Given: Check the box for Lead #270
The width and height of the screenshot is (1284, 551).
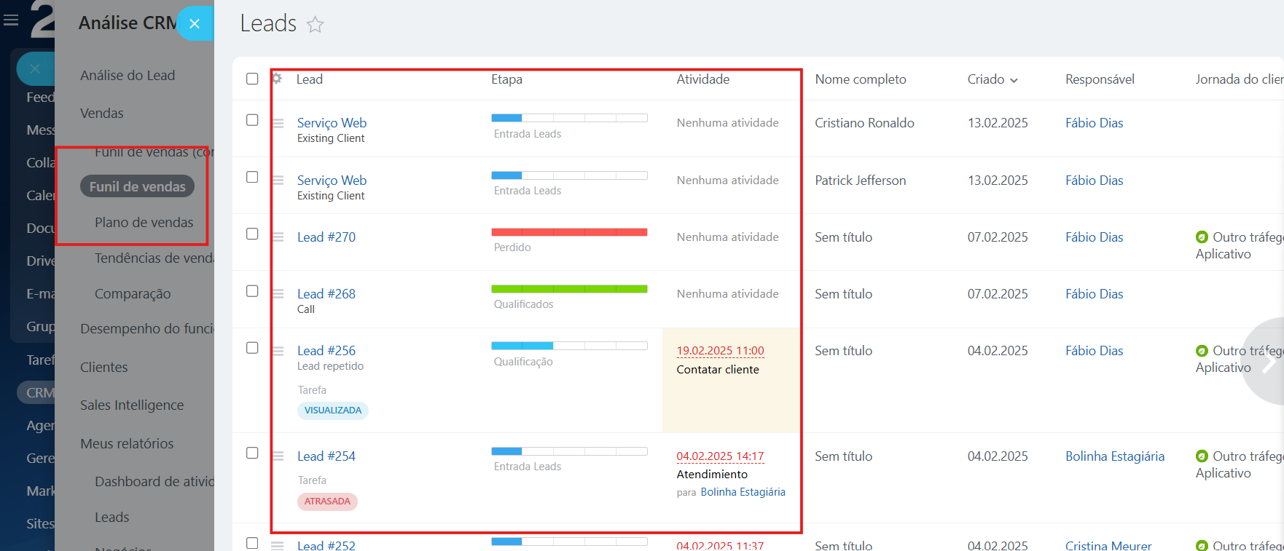Looking at the screenshot, I should click(x=252, y=234).
